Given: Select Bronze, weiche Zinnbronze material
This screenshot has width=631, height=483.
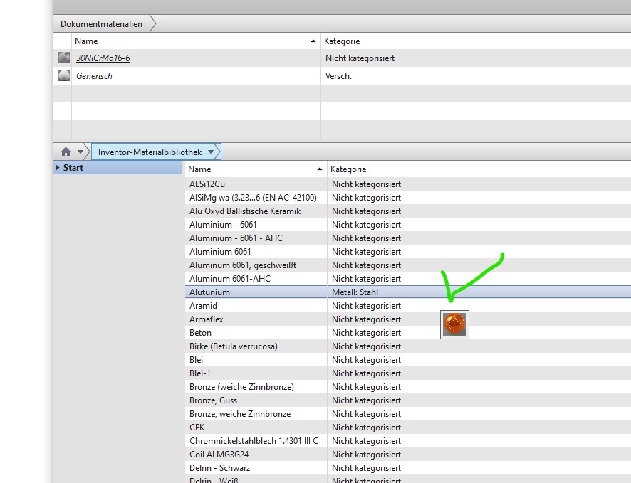Looking at the screenshot, I should tap(240, 414).
